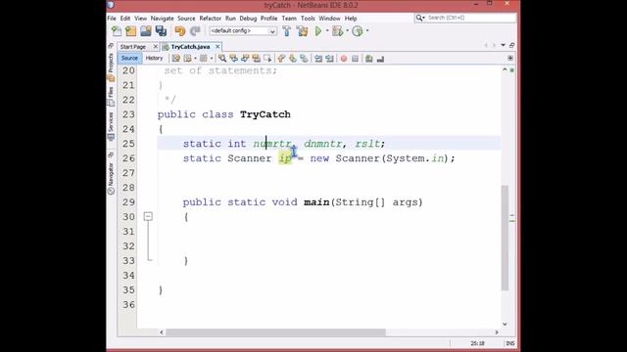The height and width of the screenshot is (352, 627).
Task: Open the Navigate menu
Action: [x=162, y=19]
